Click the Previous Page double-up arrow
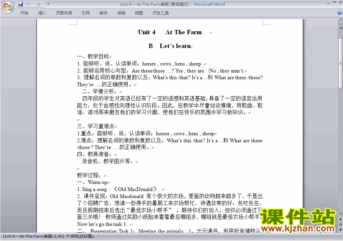Screen dimensions: 343x241 point(341,219)
